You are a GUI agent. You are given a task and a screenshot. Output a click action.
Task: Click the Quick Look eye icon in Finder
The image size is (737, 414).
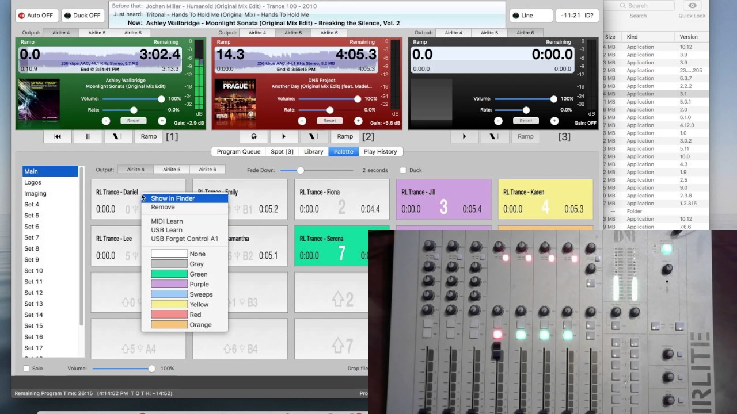pos(692,6)
